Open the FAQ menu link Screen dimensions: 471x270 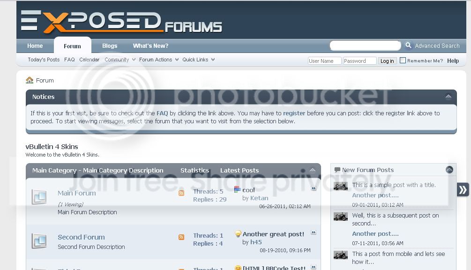[x=69, y=60]
